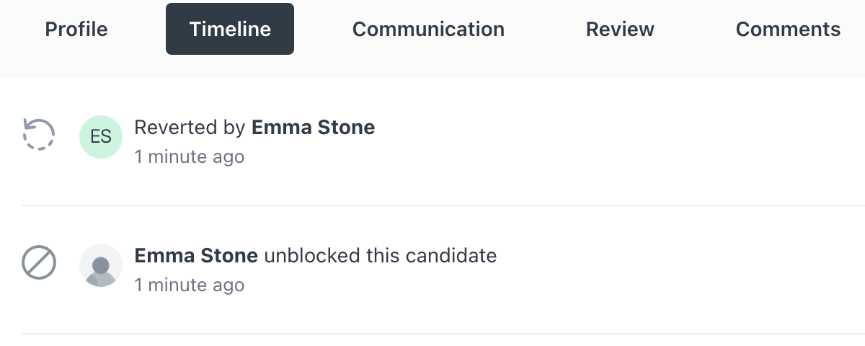Image resolution: width=865 pixels, height=346 pixels.
Task: Go to the Review tab
Action: pos(620,30)
